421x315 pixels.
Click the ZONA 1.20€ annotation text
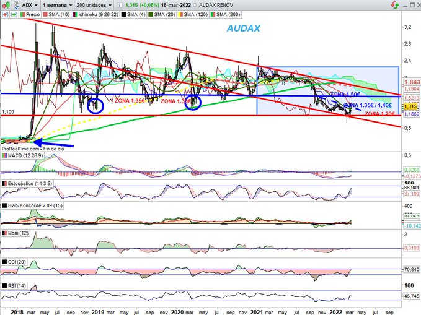pos(379,114)
